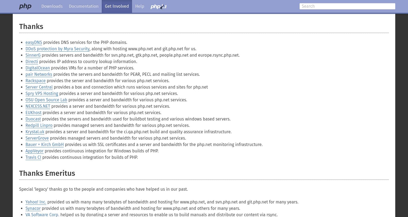Follow the Duocast link
Screen dimensions: 408x217
click(x=33, y=119)
